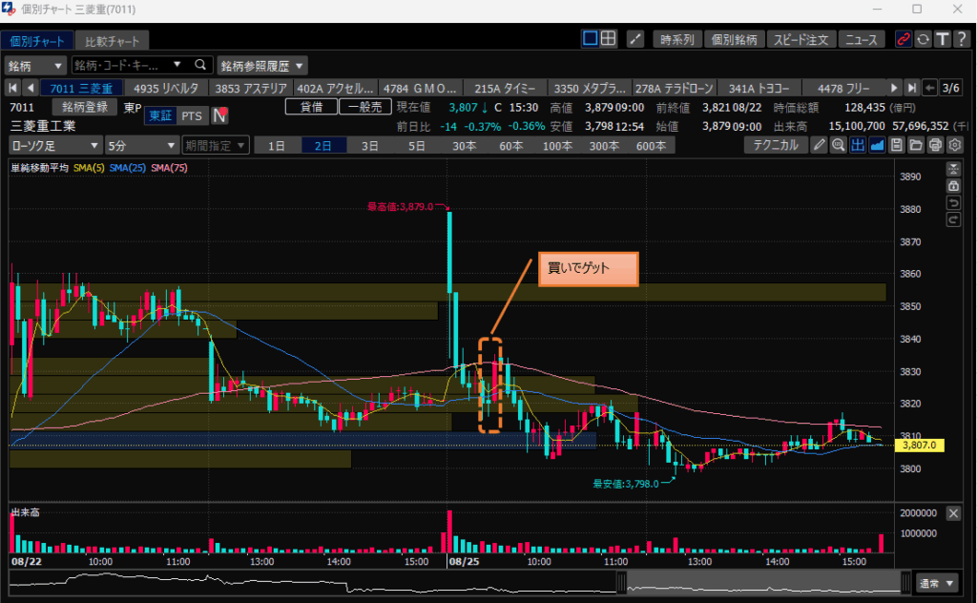Open chart settings with the gear icon
Screen dimensions: 977x603
[954, 145]
